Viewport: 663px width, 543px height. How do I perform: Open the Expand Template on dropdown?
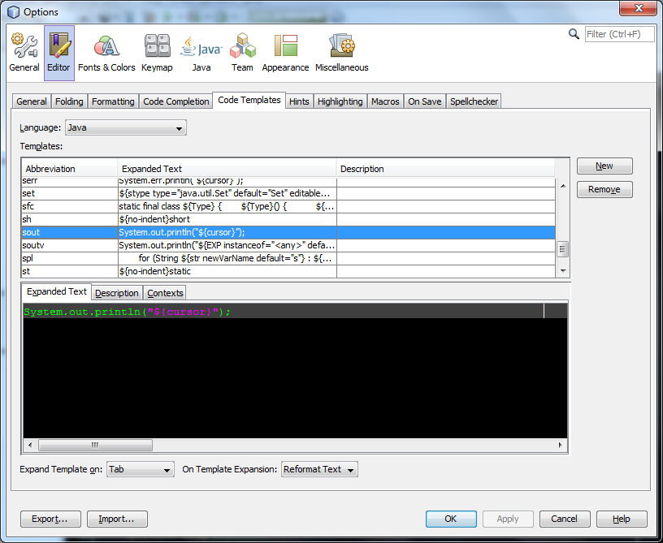click(140, 469)
